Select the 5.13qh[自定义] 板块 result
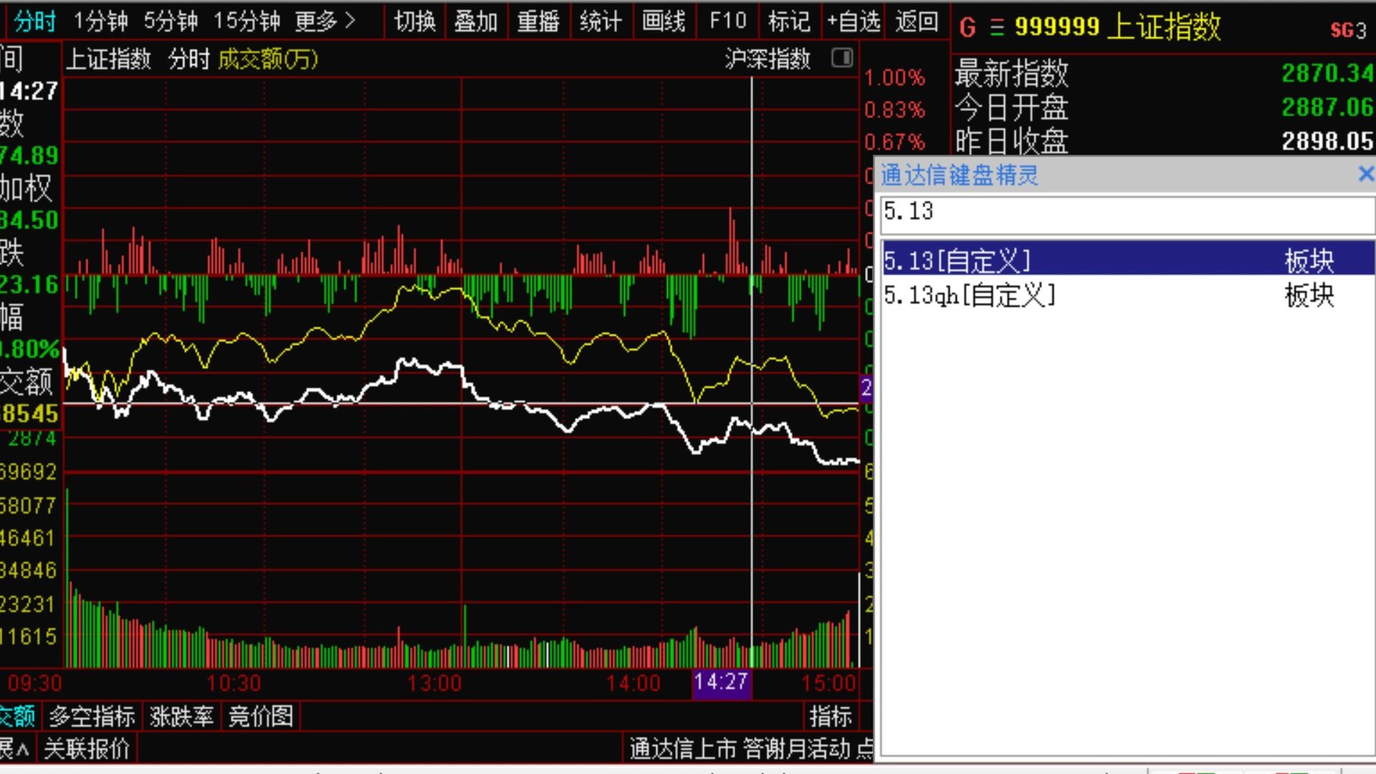This screenshot has height=774, width=1376. [1128, 295]
